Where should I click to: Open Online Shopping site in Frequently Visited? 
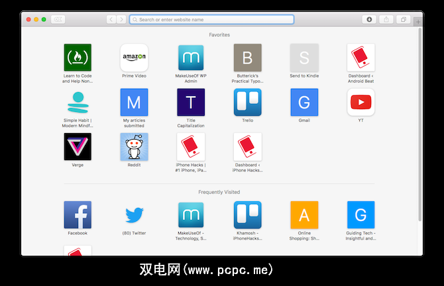tap(304, 215)
